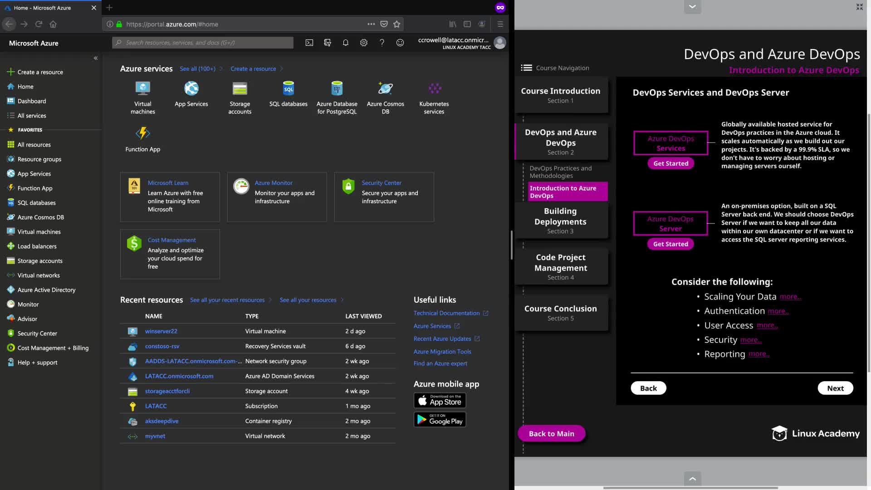The image size is (871, 490).
Task: Open portal settings gear icon
Action: (x=364, y=43)
